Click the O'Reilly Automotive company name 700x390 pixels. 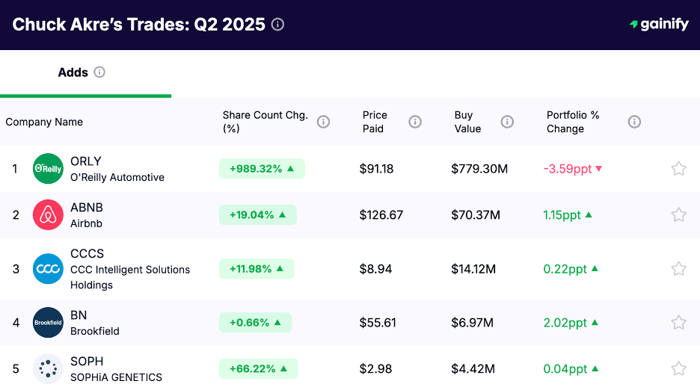(117, 177)
